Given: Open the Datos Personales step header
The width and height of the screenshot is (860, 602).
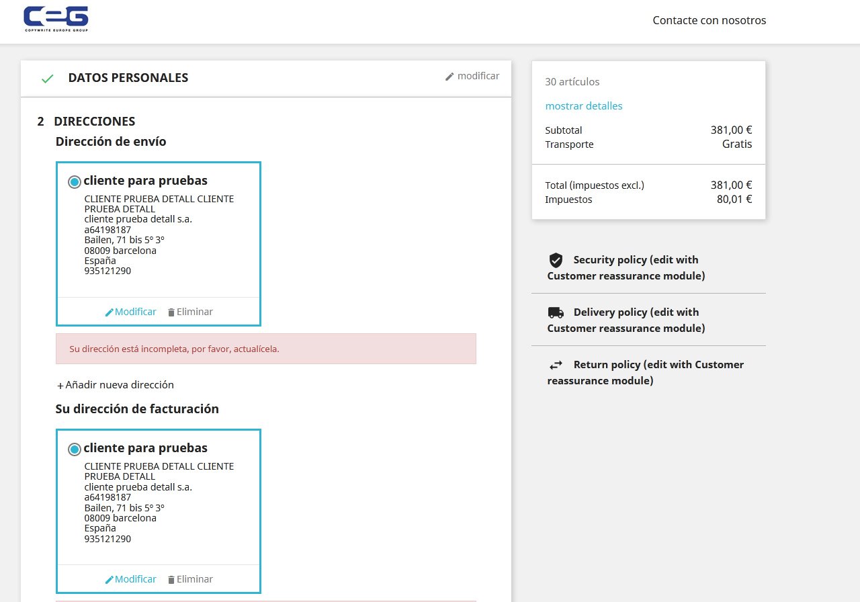Looking at the screenshot, I should [128, 78].
